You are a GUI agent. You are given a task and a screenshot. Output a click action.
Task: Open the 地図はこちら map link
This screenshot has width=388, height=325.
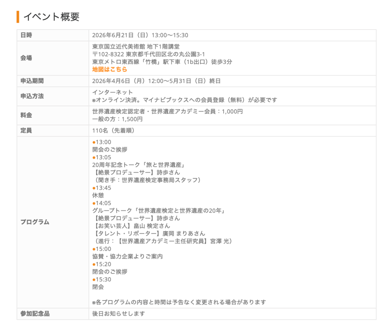click(x=110, y=70)
